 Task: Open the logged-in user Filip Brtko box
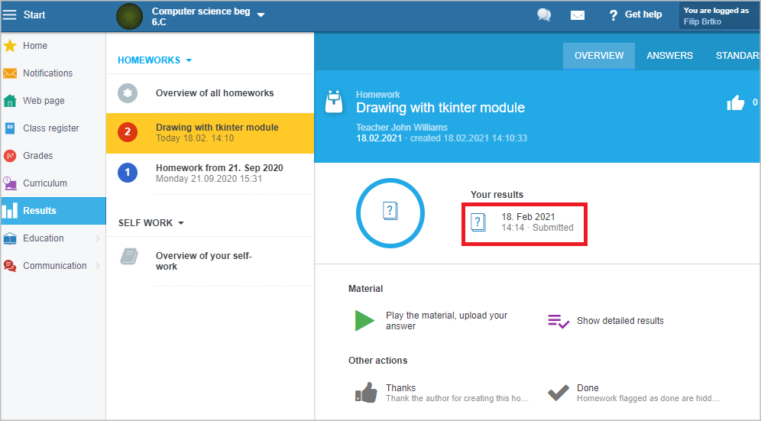click(x=719, y=16)
